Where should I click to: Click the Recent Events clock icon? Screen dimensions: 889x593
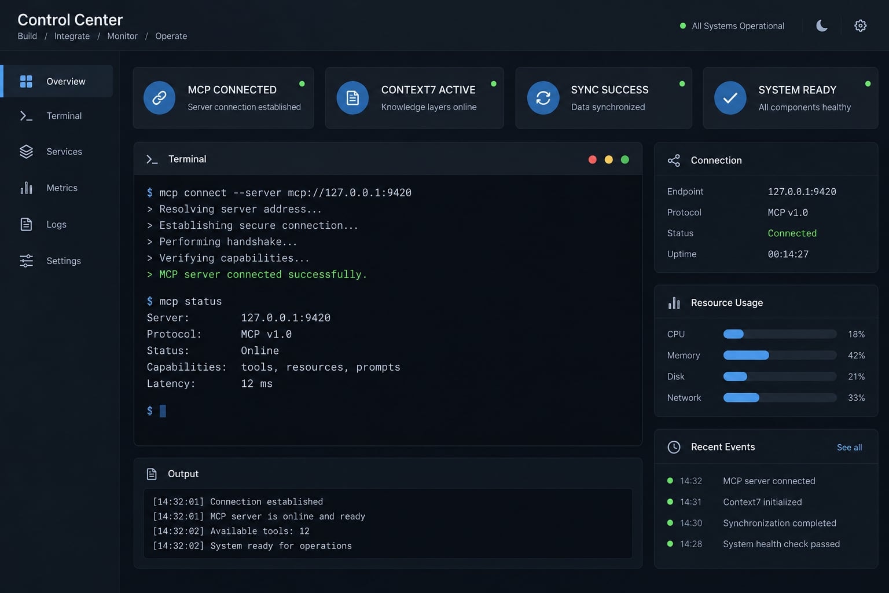(x=674, y=447)
